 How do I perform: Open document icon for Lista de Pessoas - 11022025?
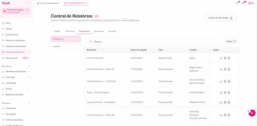tap(225, 82)
